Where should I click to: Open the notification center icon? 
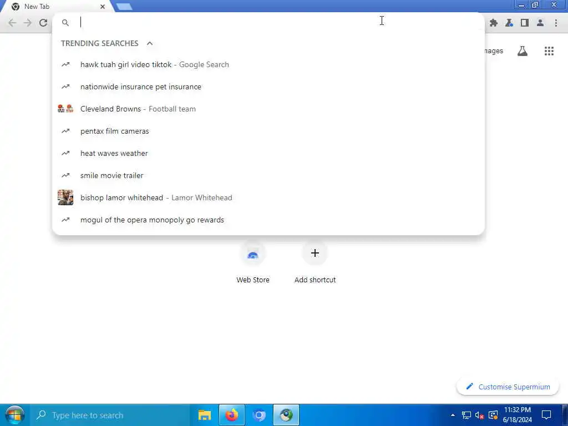546,415
